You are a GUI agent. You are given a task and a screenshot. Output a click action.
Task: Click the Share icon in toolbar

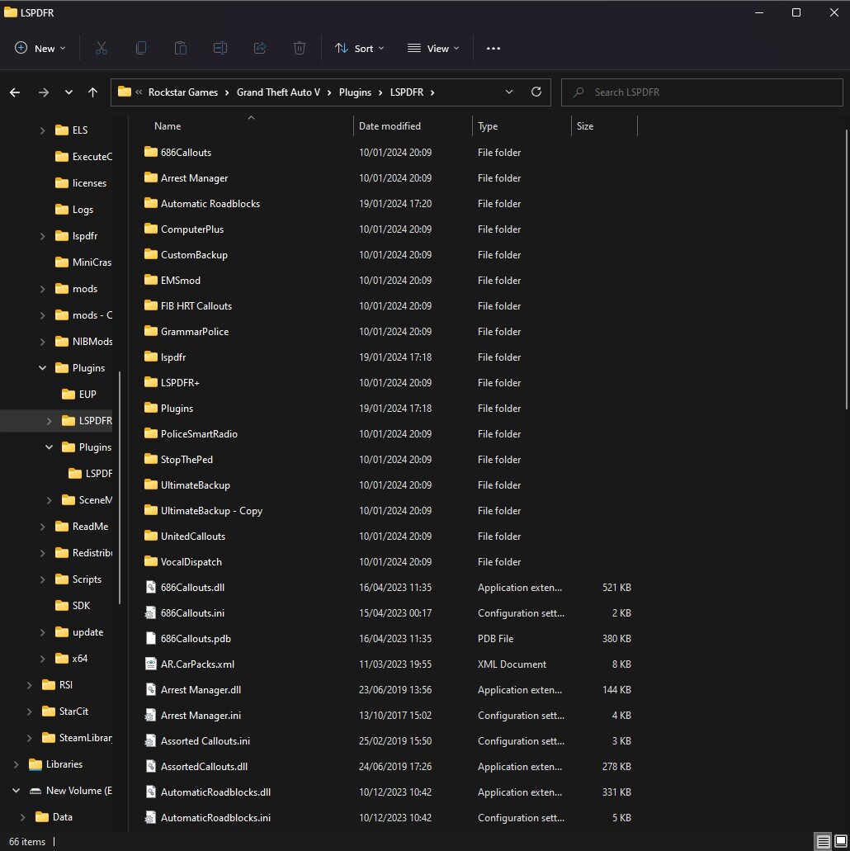pos(260,49)
